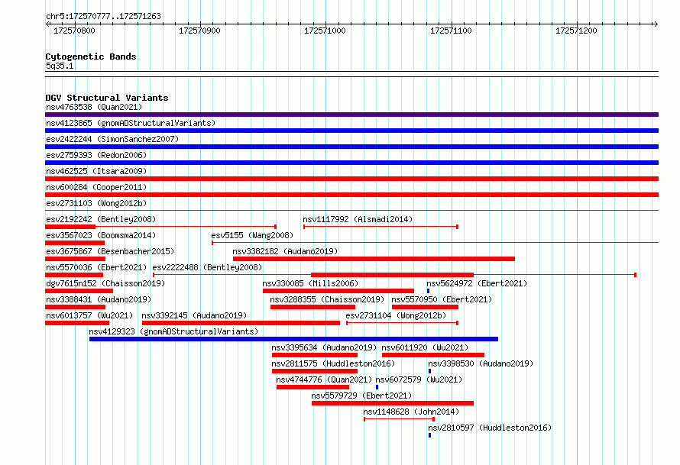Viewport: 680px width, 465px height.
Task: Open second gnomAD variant nsv4129323 label
Action: [173, 331]
